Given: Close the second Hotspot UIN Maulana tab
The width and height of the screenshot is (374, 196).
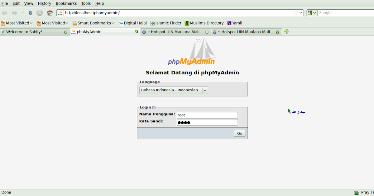Looking at the screenshot, I should tap(277, 32).
